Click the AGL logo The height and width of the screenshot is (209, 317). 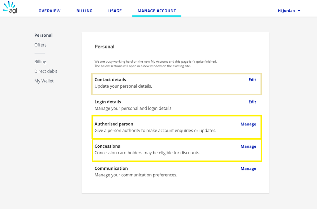click(x=10, y=8)
